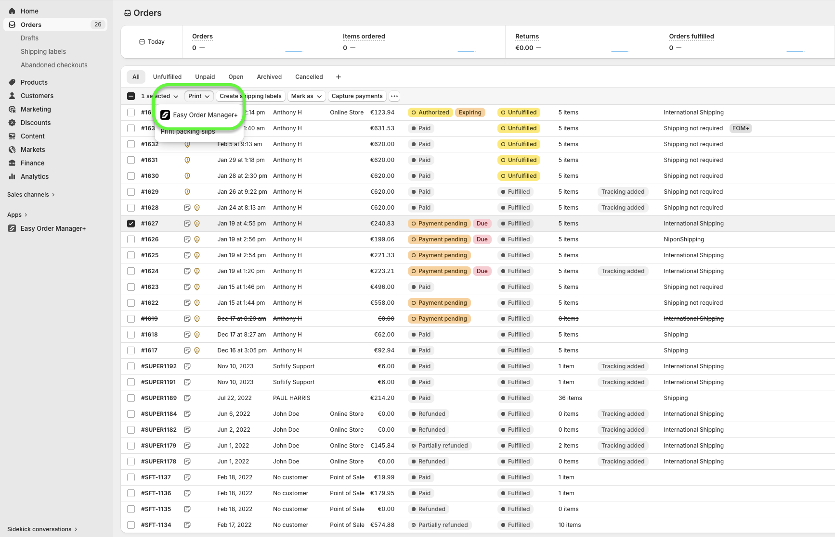Open Discounts using its sidebar icon
Viewport: 835px width, 537px height.
pos(12,123)
